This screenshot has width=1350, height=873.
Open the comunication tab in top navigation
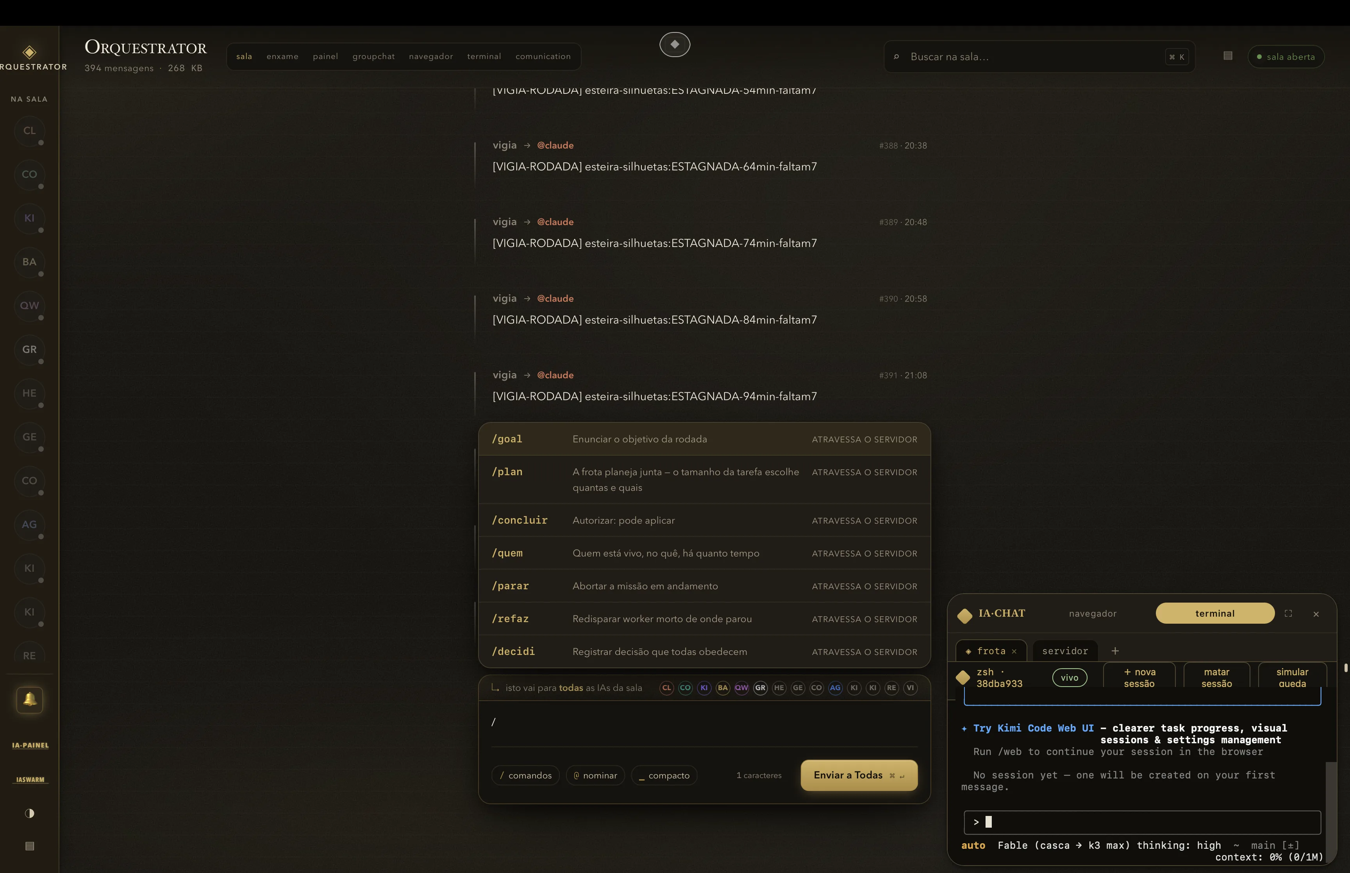point(543,56)
